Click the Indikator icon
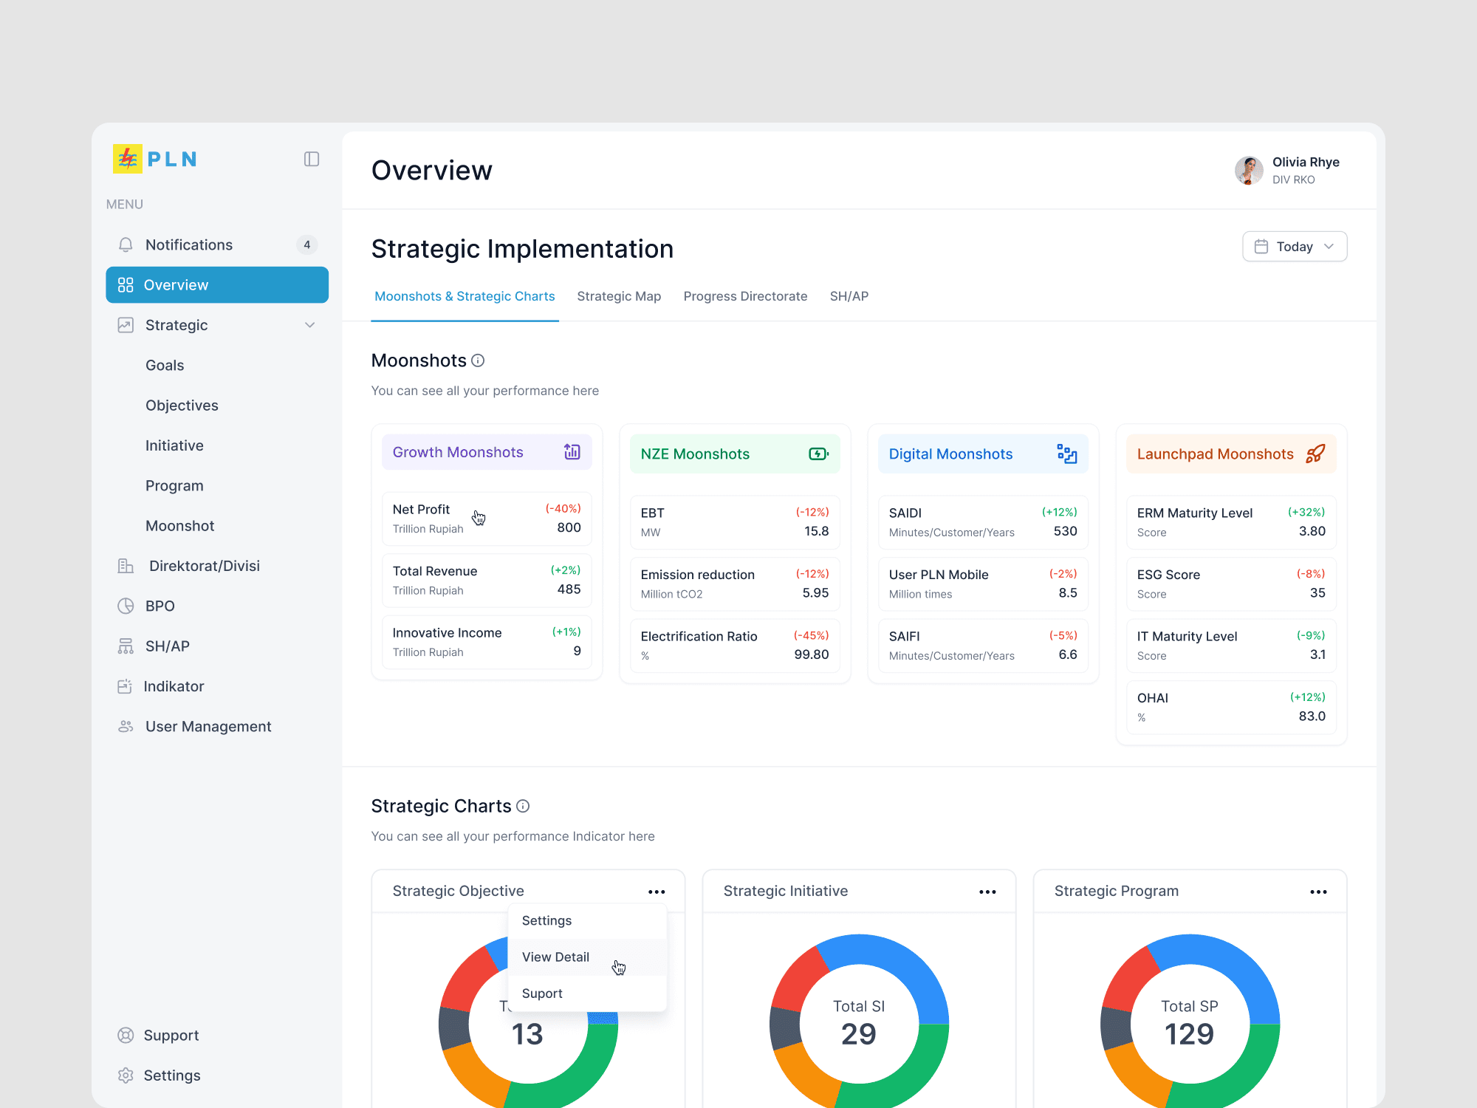Screen dimensions: 1477x1108 [124, 686]
